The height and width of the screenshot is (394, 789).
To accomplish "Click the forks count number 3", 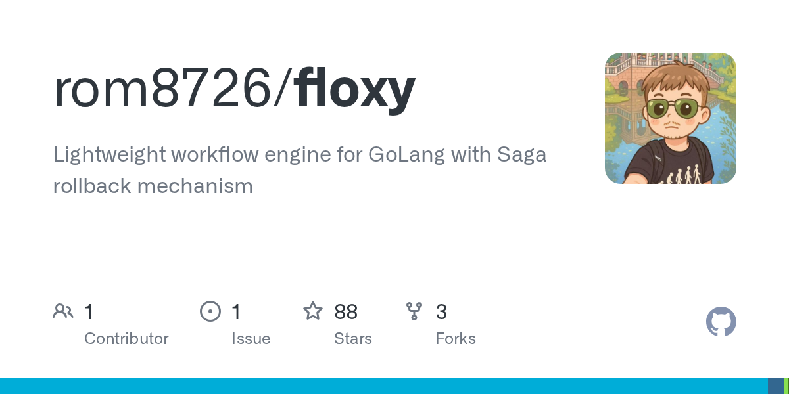I will (x=441, y=312).
